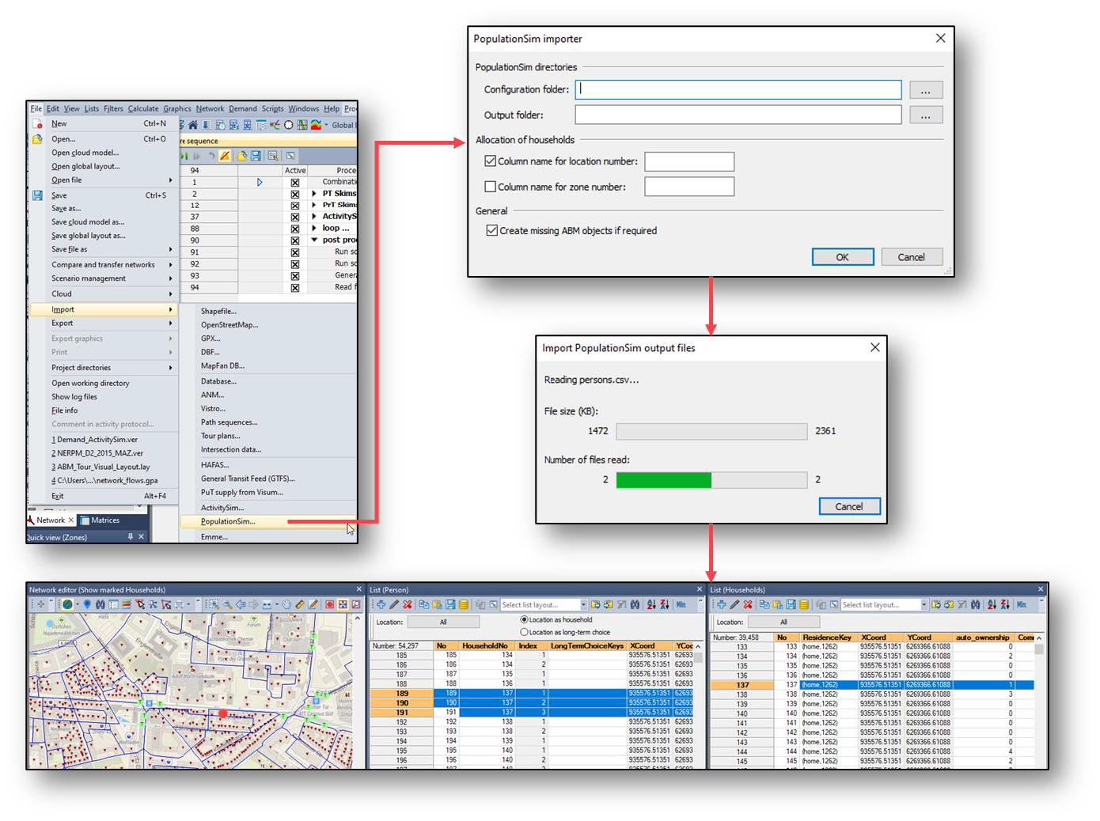Viewport: 1100px width, 821px height.
Task: Click the open folder icon in procedure sequence toolbar
Action: [241, 156]
